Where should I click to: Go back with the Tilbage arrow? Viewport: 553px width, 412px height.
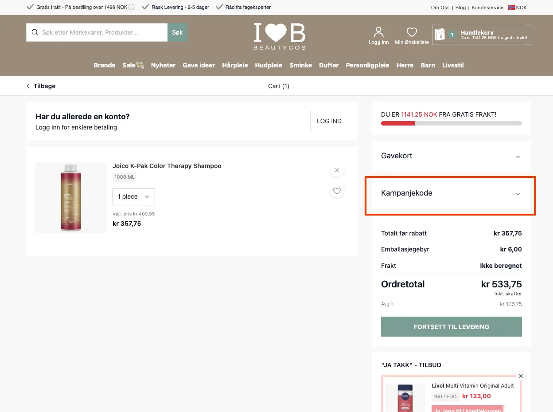(41, 86)
